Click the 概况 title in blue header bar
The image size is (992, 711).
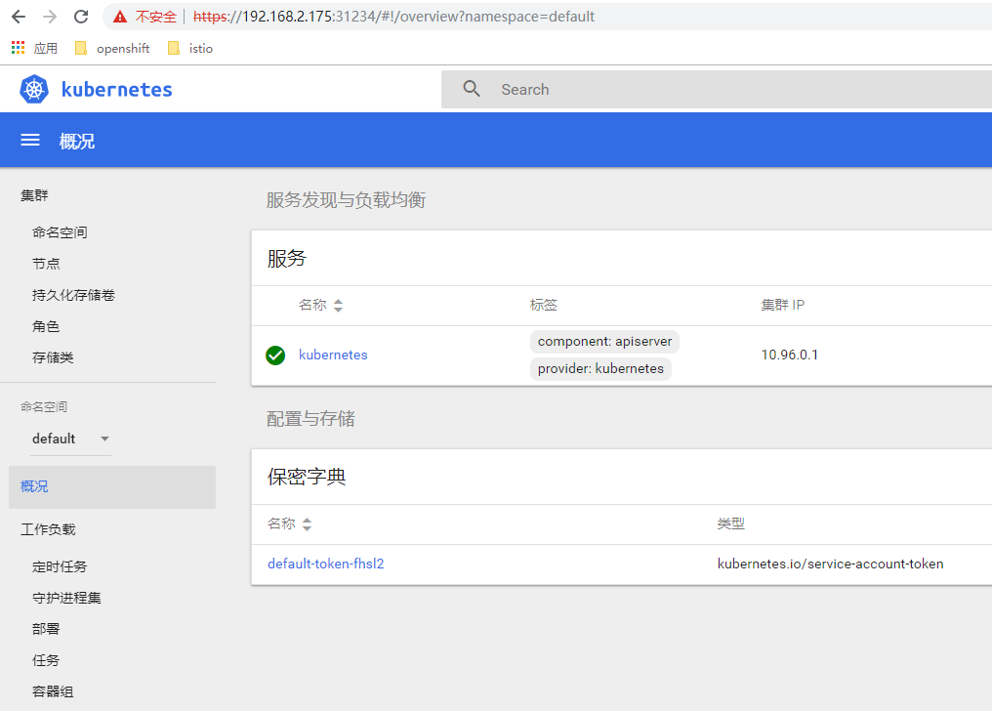click(77, 141)
